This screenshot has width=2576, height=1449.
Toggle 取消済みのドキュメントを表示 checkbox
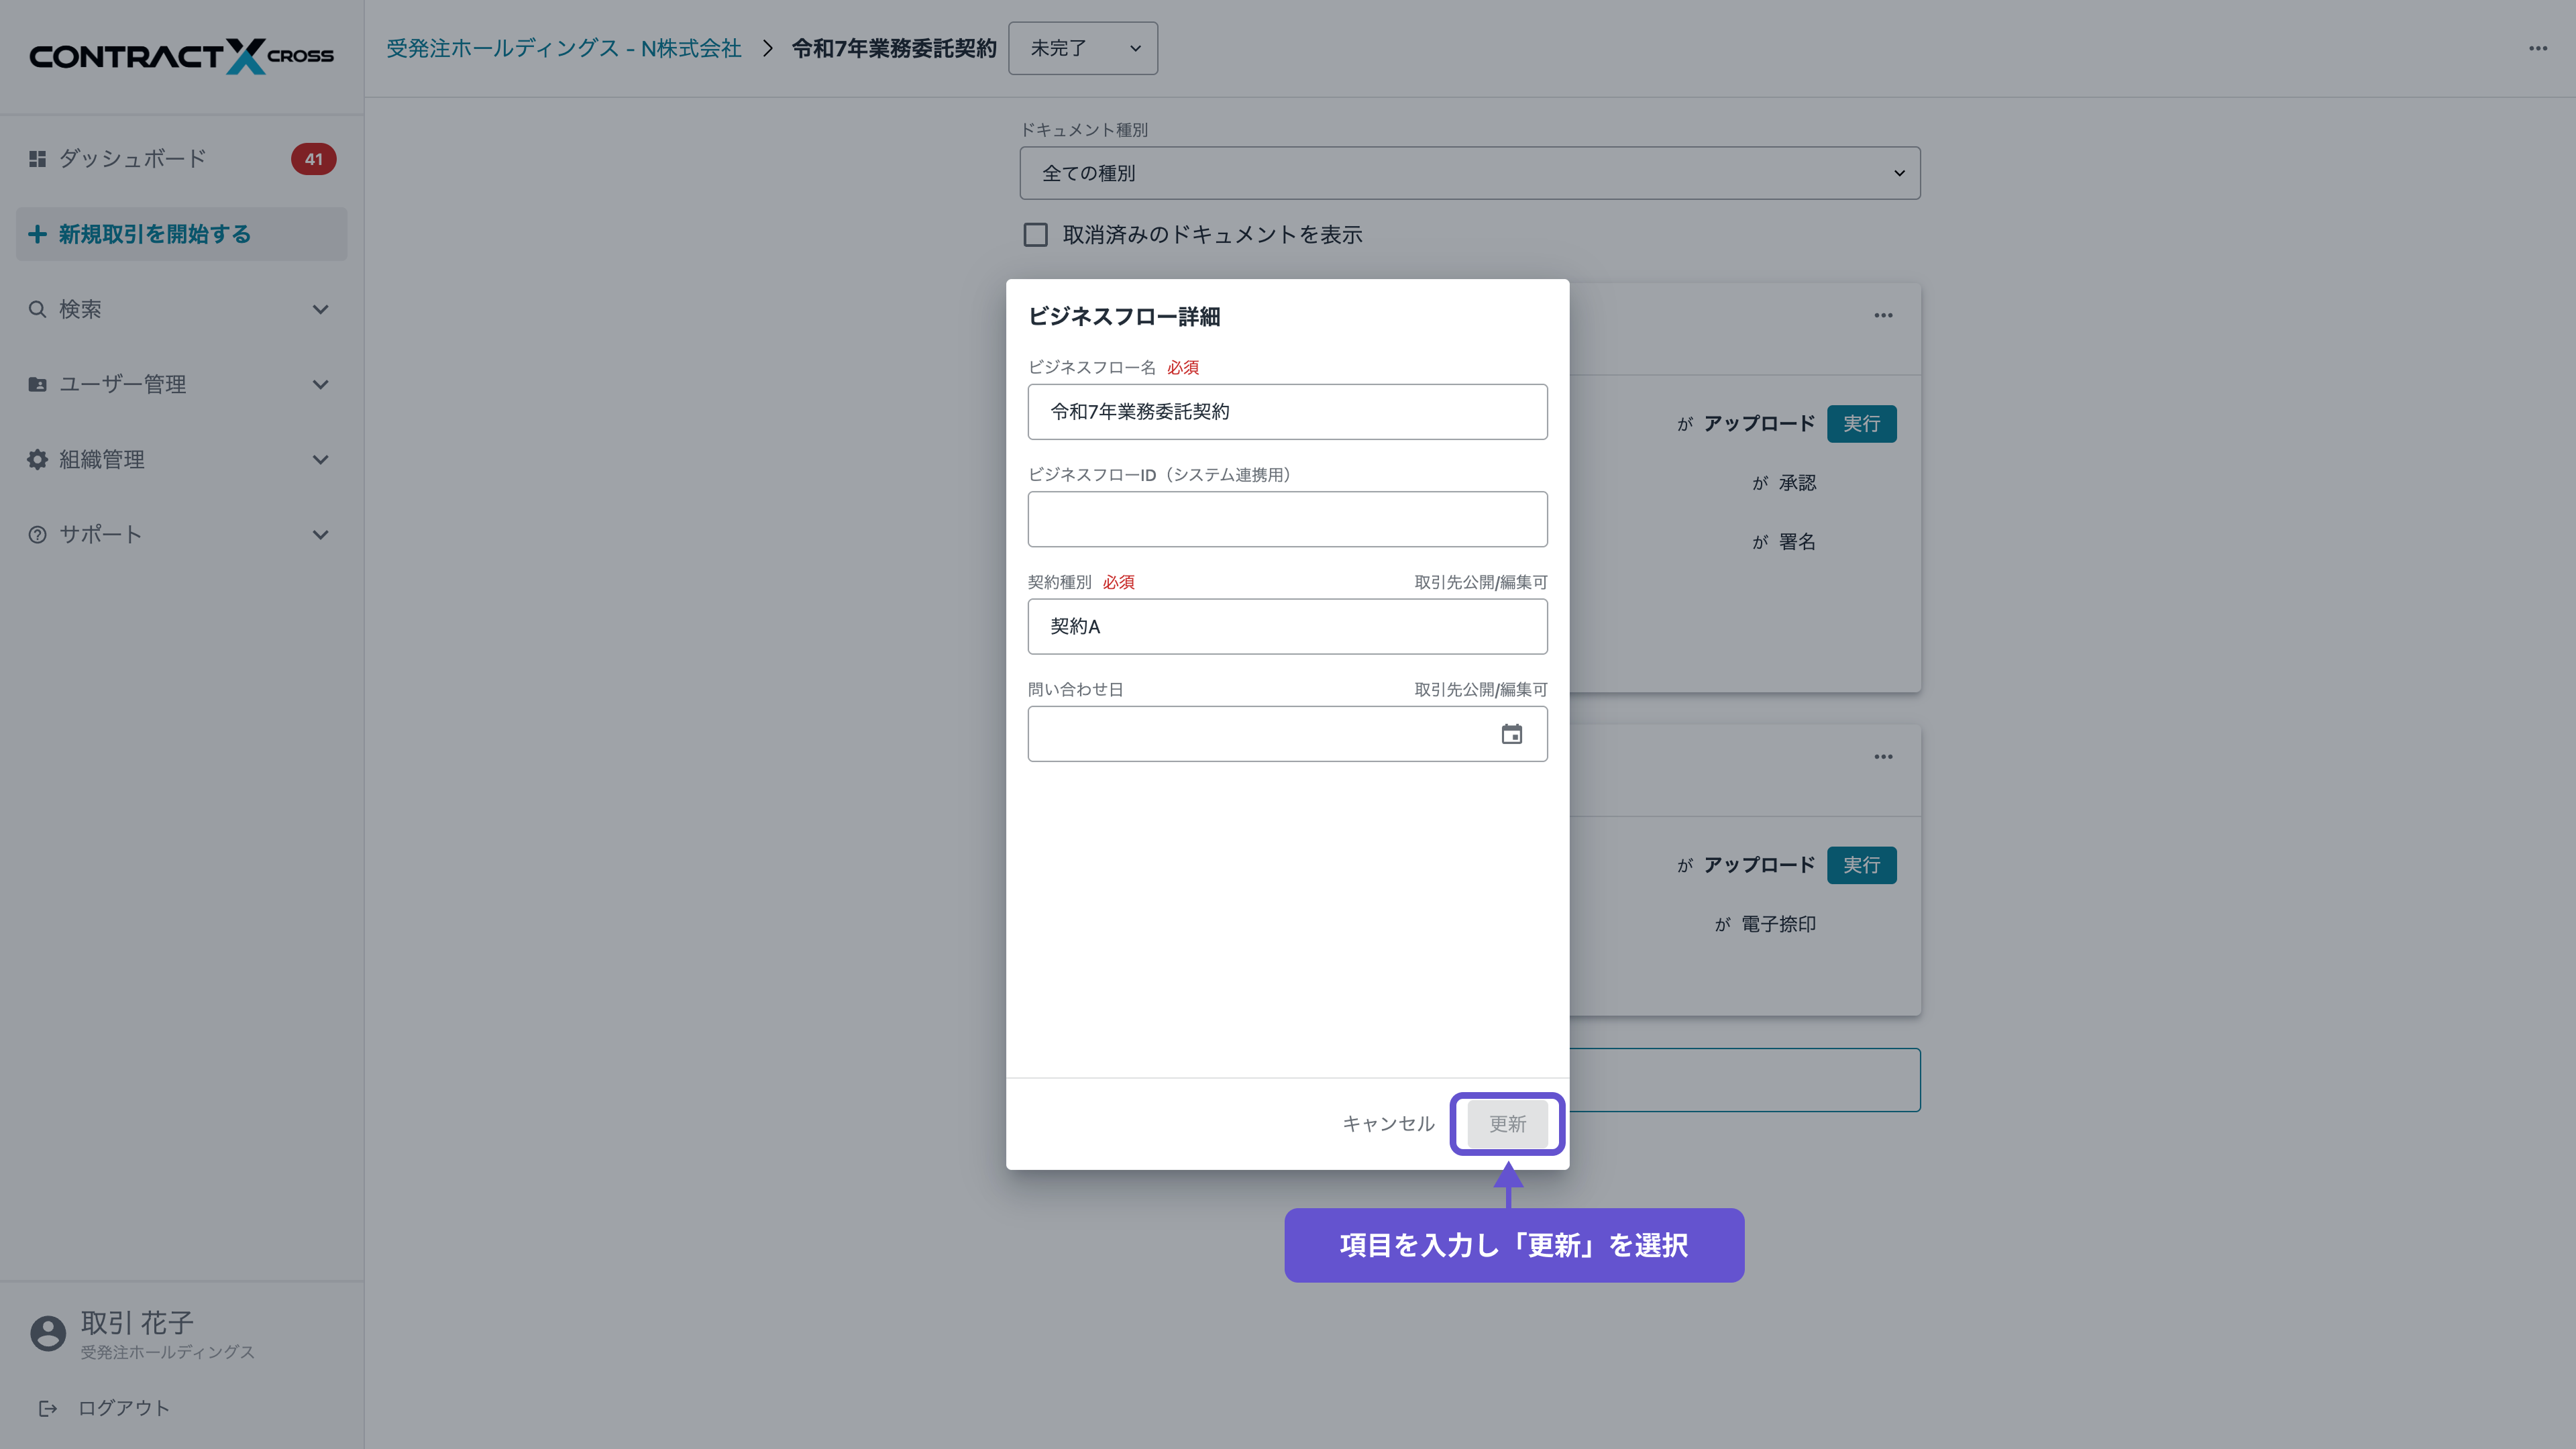tap(1035, 235)
